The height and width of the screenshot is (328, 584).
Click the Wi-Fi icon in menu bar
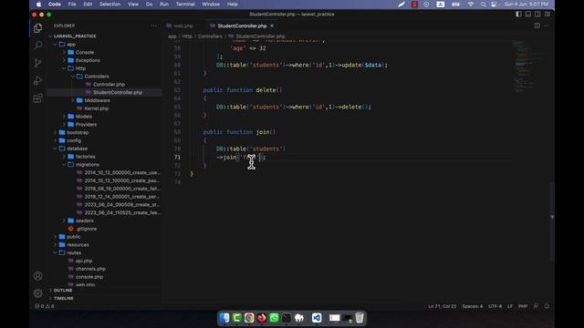(x=471, y=4)
